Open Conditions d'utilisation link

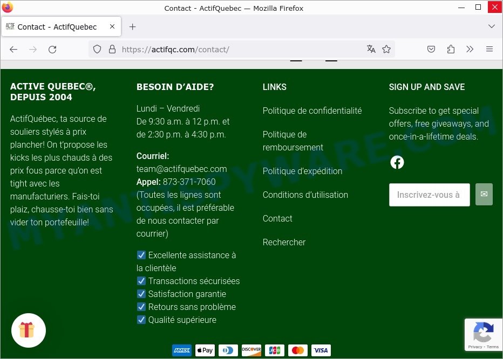[x=305, y=195]
